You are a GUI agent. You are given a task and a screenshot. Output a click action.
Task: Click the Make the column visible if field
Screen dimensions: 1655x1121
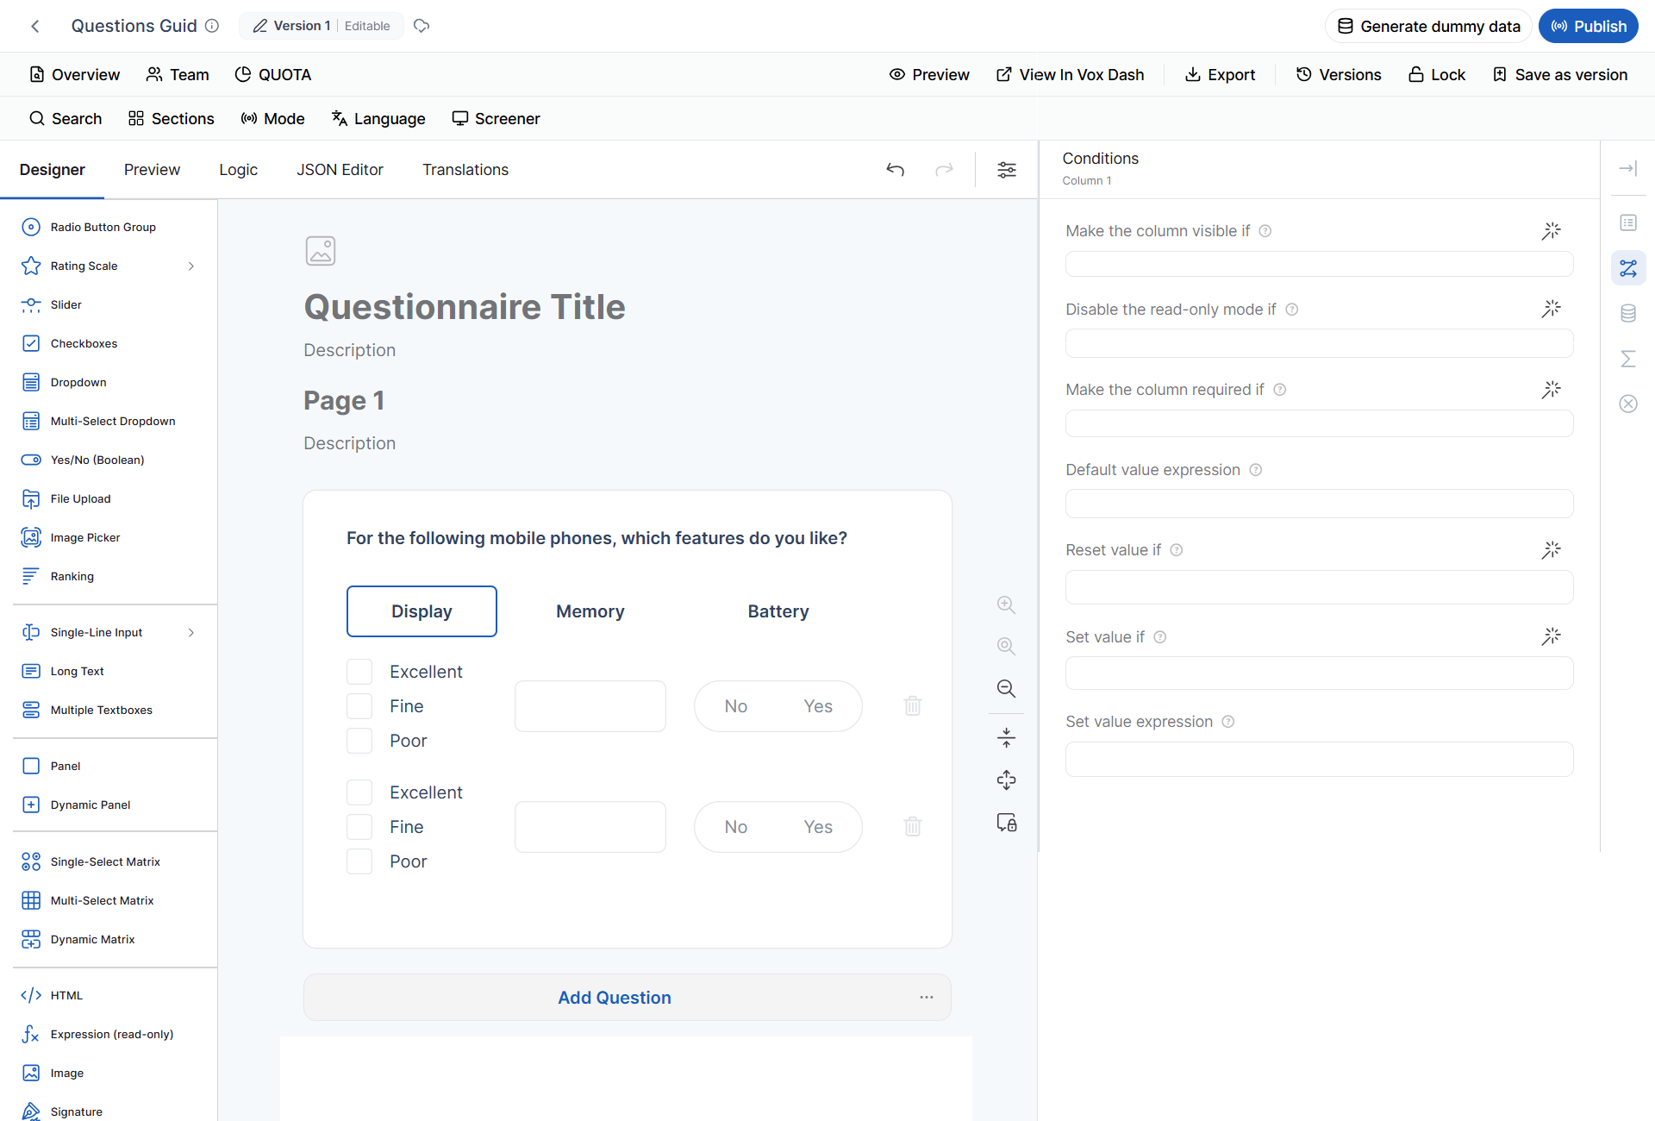tap(1319, 264)
